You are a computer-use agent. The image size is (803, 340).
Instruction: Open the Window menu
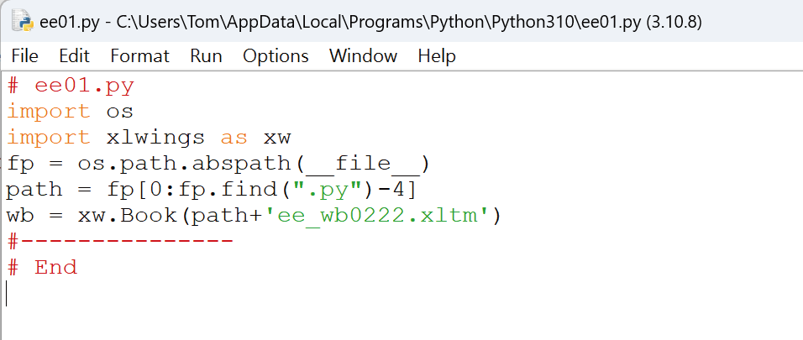363,55
